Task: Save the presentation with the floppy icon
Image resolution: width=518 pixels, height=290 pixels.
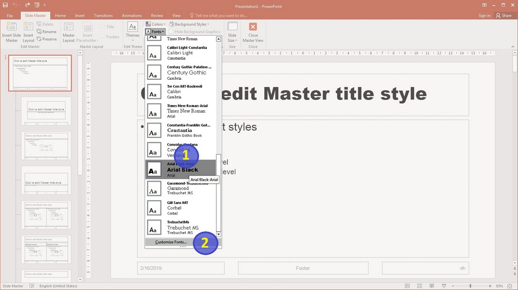Action: [5, 5]
